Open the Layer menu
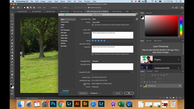194x109 pixels. click(50, 1)
